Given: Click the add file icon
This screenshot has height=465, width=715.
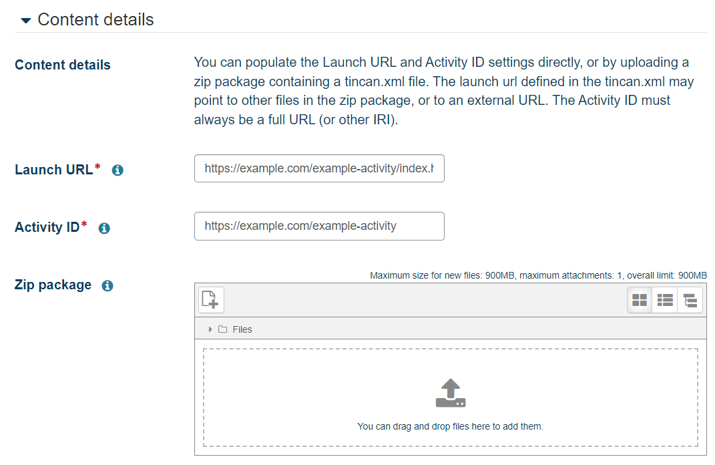Looking at the screenshot, I should (x=211, y=300).
